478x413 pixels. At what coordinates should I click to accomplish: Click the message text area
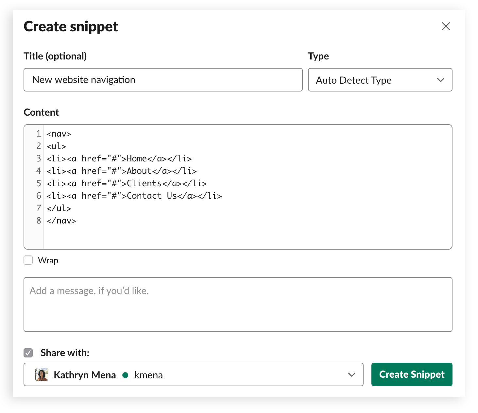click(x=238, y=305)
